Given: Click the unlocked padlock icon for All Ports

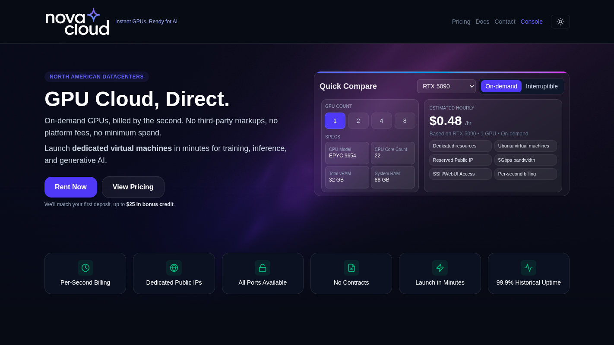Looking at the screenshot, I should 263,268.
